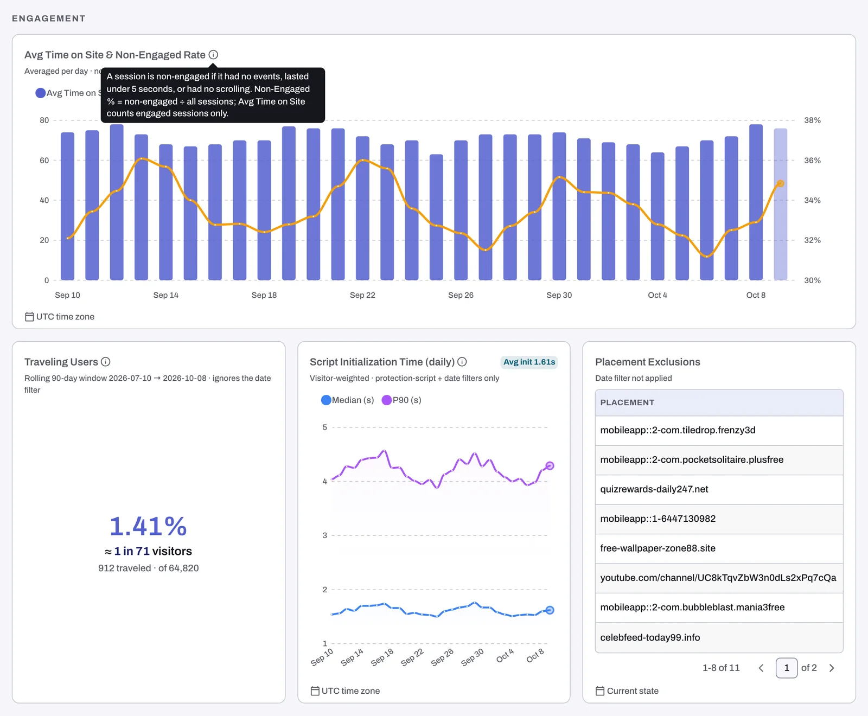Go to next page of placement exclusions
The width and height of the screenshot is (868, 716).
pos(832,668)
